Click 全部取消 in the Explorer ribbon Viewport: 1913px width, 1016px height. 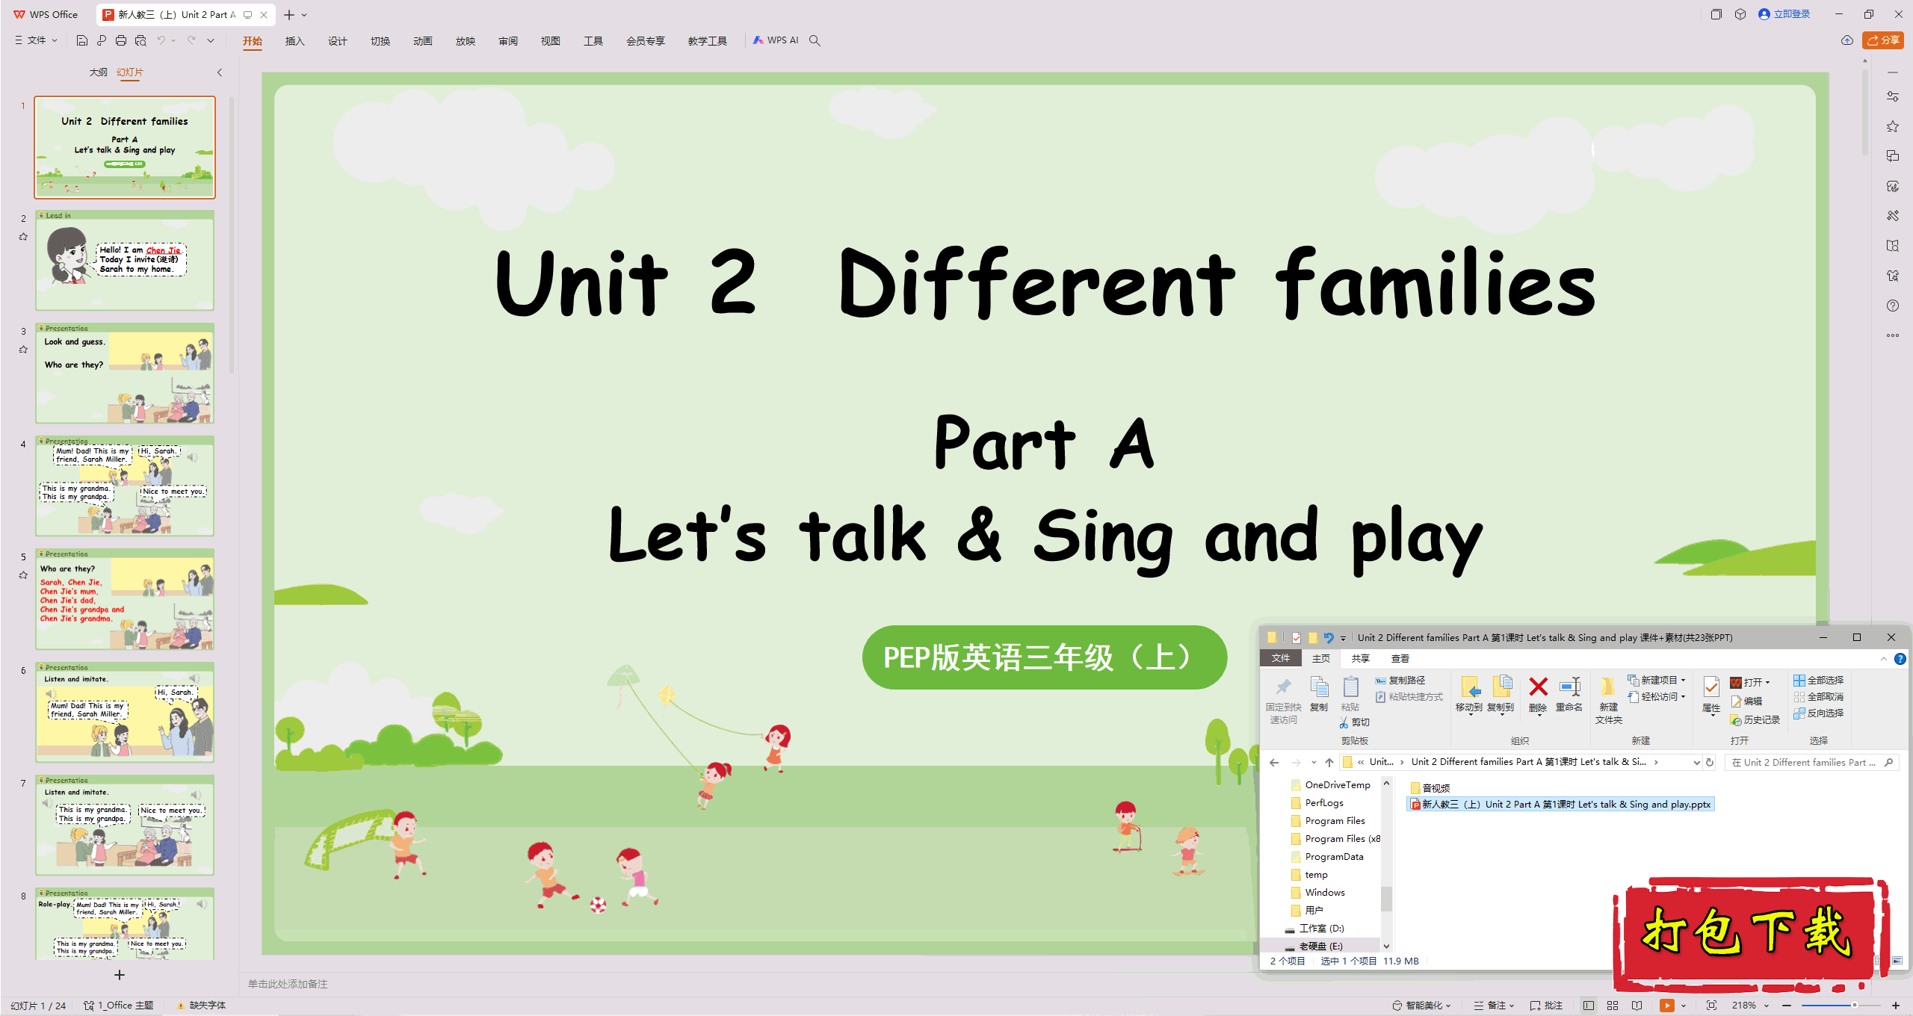pyautogui.click(x=1818, y=696)
